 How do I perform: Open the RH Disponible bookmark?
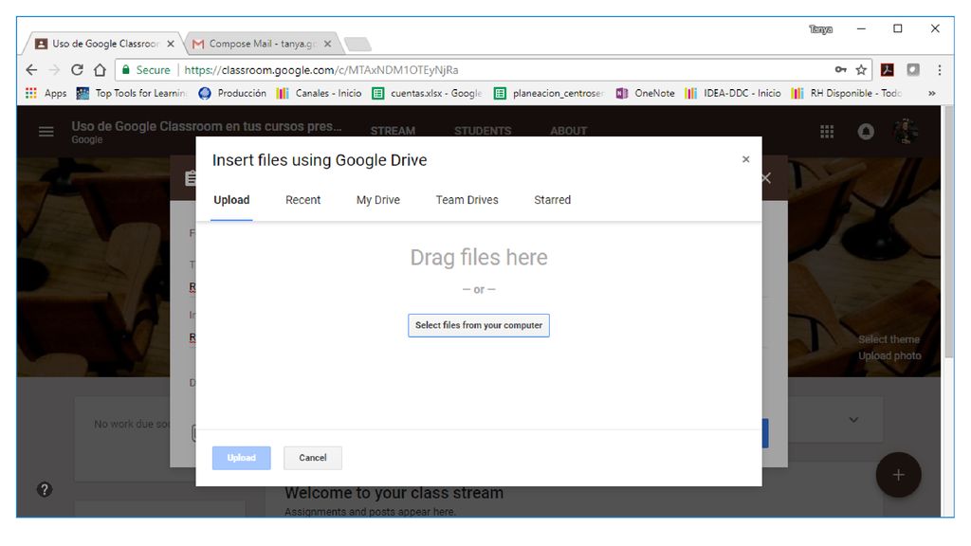coord(847,93)
